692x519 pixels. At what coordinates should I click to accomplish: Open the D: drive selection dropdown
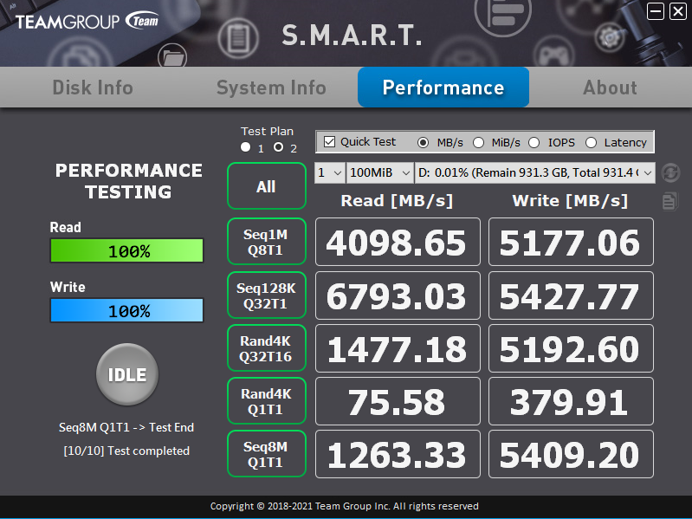tap(535, 172)
